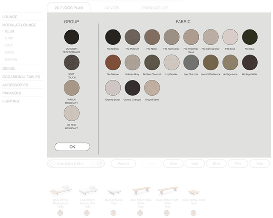The width and height of the screenshot is (273, 218).
Task: Click the zoom in plus icon
Action: tap(100, 163)
